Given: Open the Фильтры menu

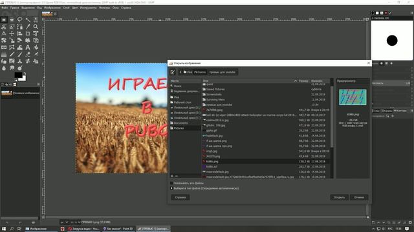Looking at the screenshot, I should (105, 8).
